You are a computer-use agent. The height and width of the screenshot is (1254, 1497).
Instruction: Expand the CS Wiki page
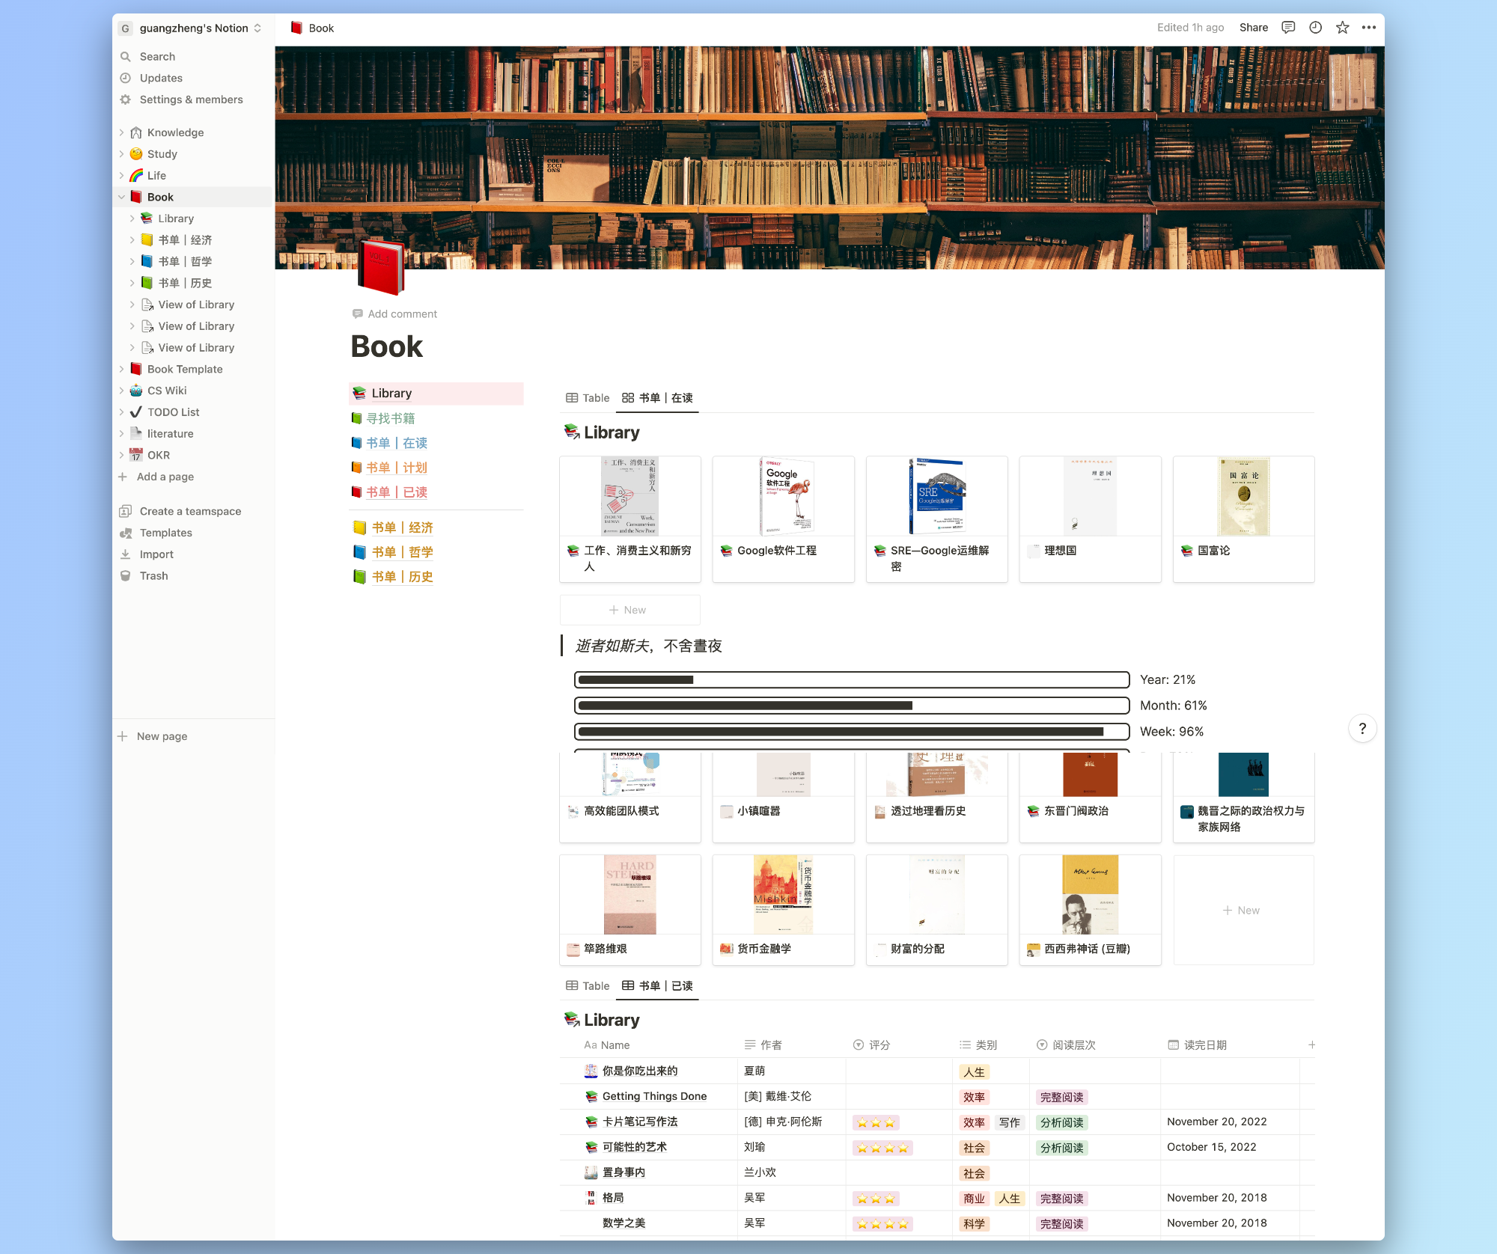[x=121, y=391]
